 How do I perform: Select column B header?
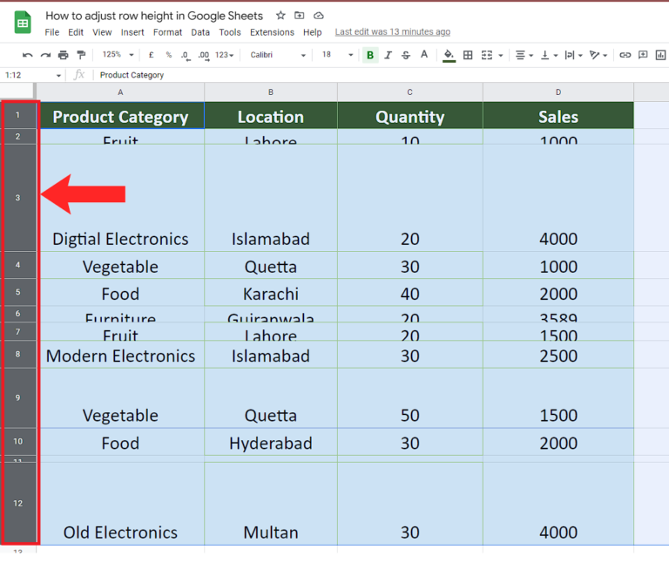pos(271,92)
